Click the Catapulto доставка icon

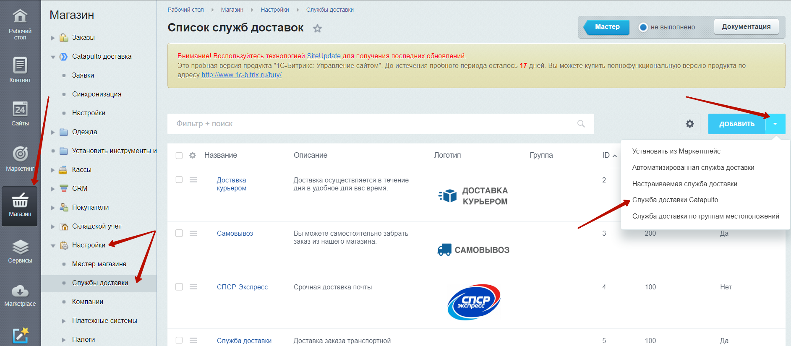[64, 56]
